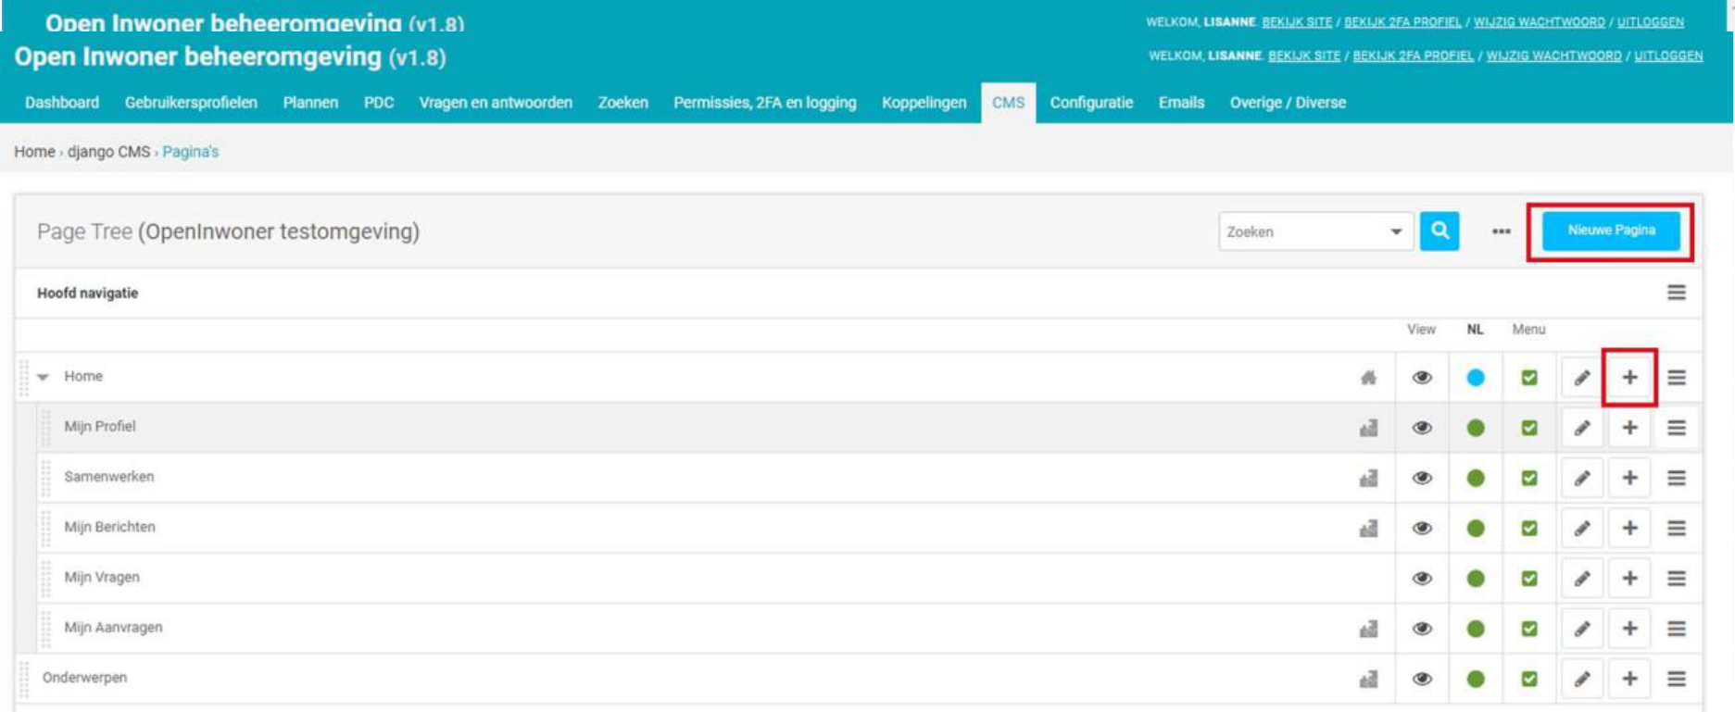Open the three-dots options next to search
The height and width of the screenshot is (712, 1735).
tap(1501, 231)
